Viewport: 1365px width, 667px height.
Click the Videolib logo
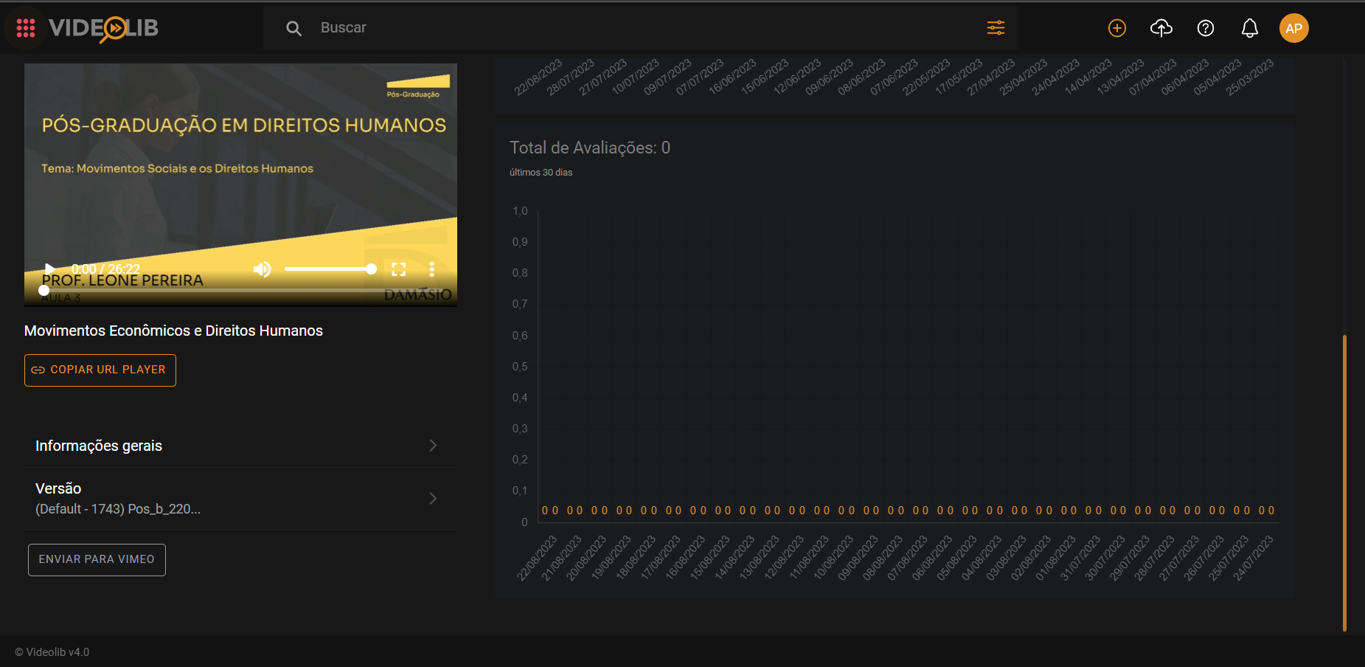click(103, 28)
